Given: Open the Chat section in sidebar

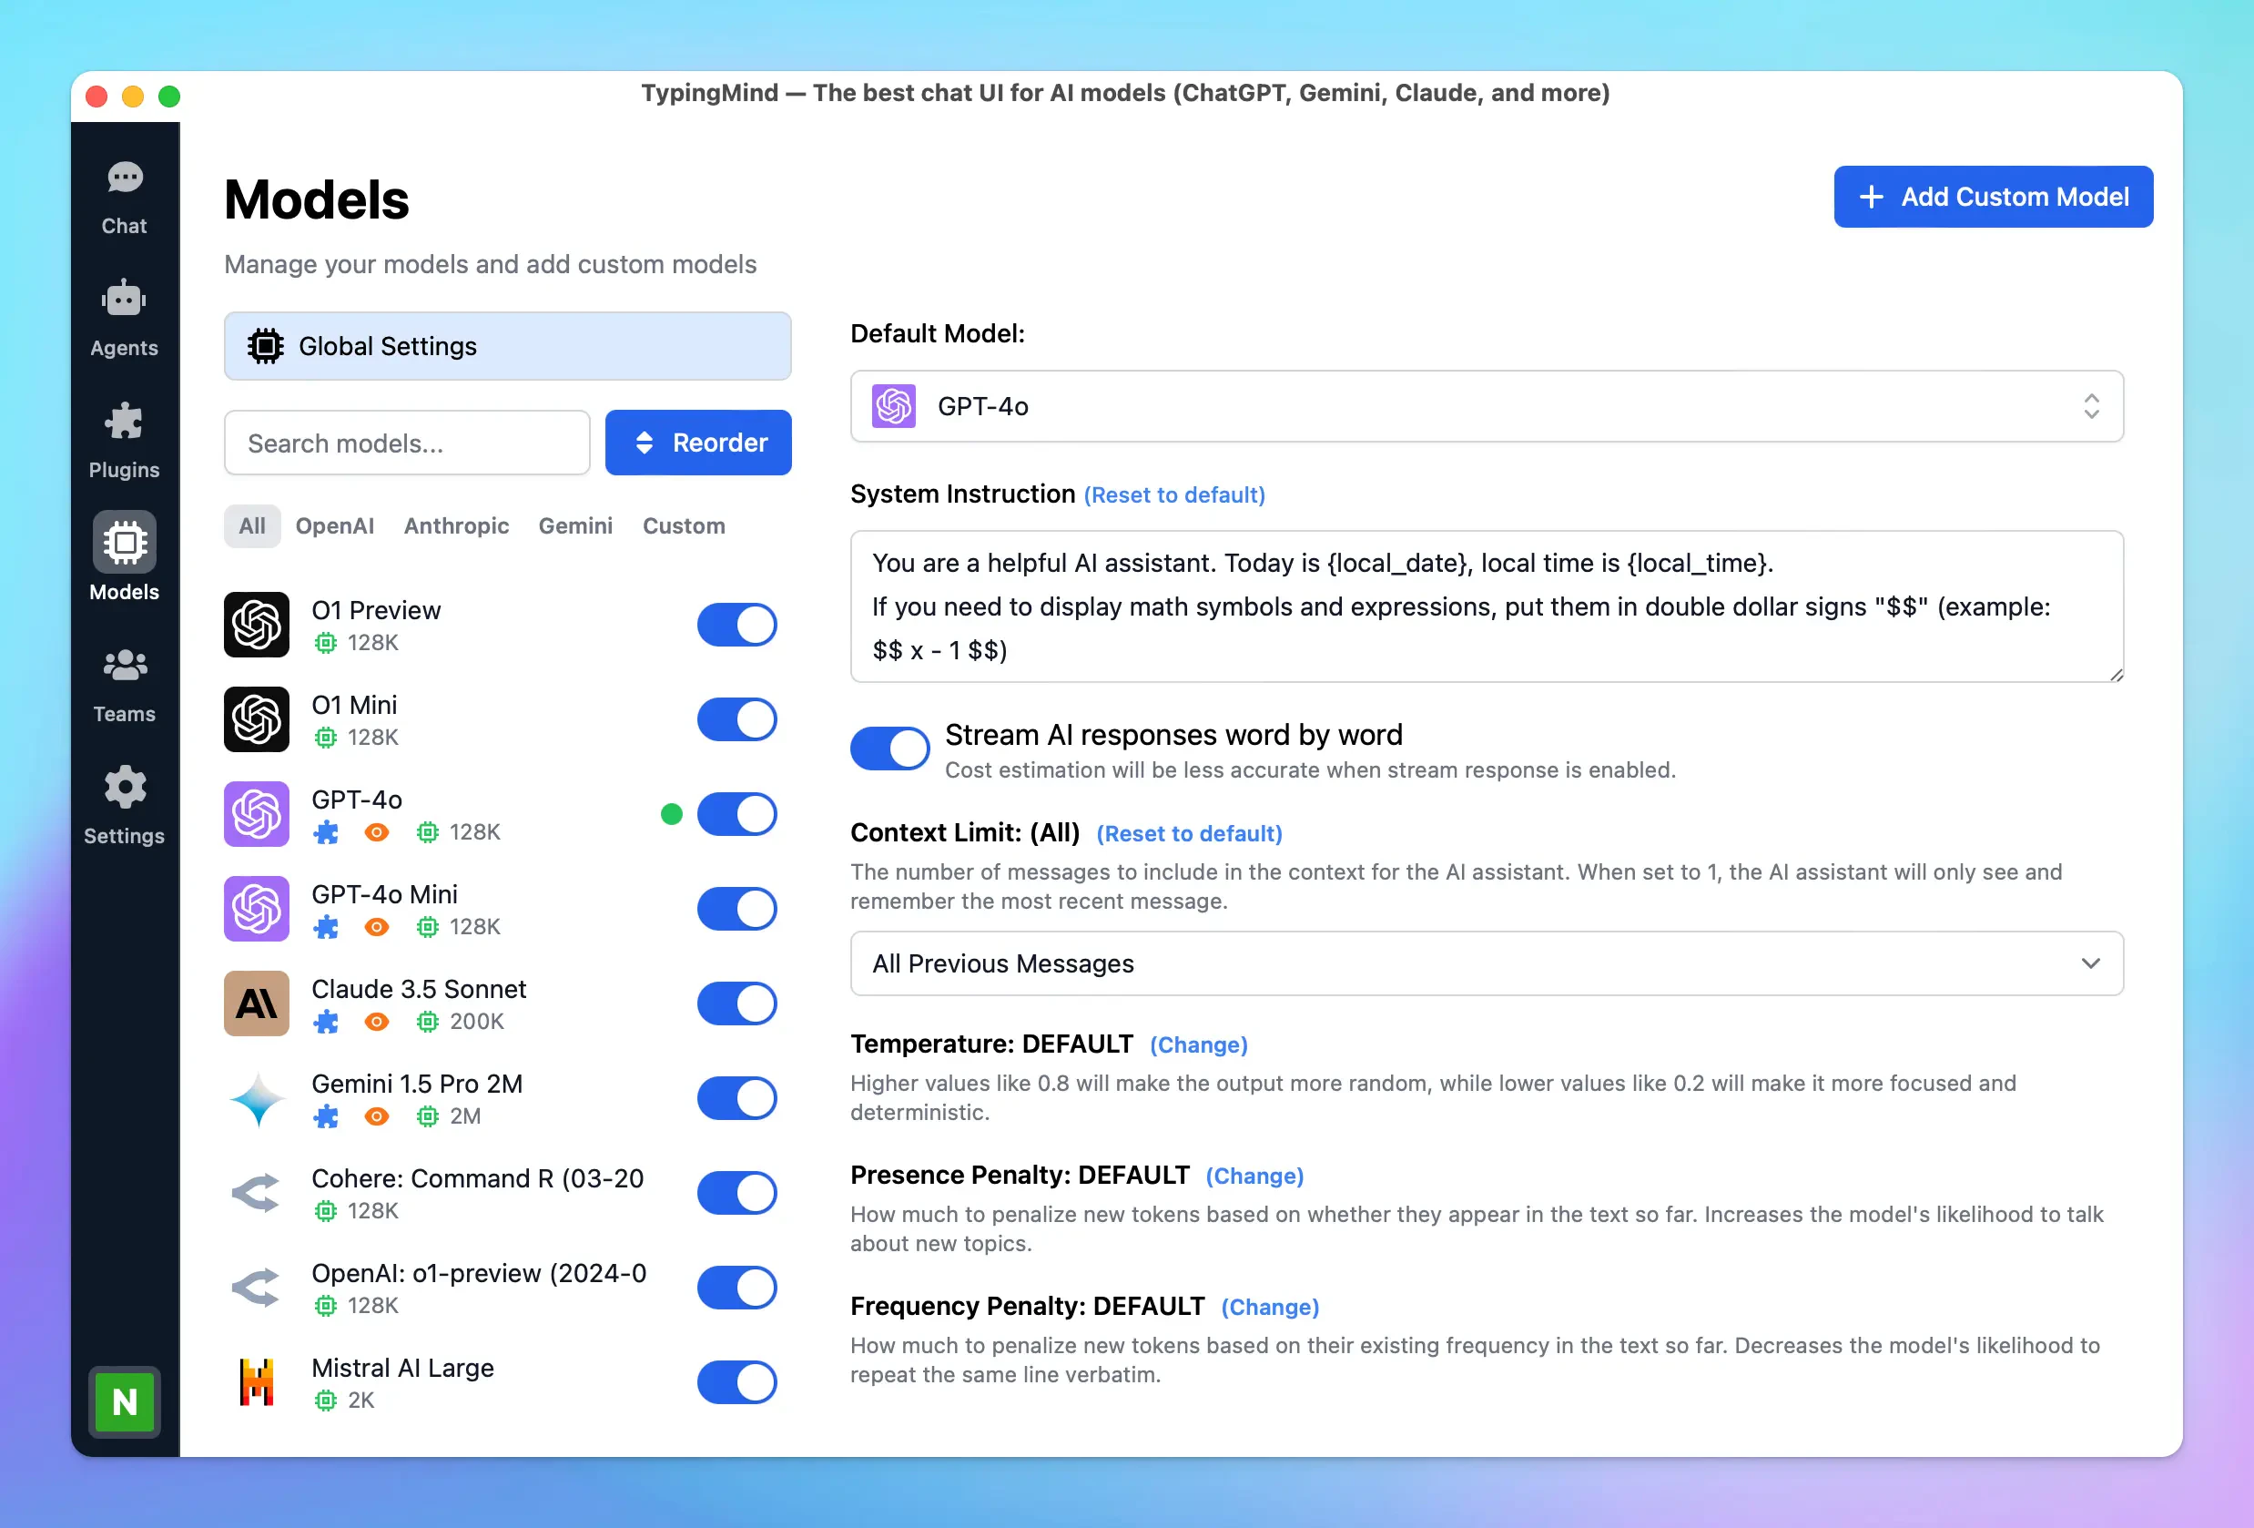Looking at the screenshot, I should click(124, 198).
